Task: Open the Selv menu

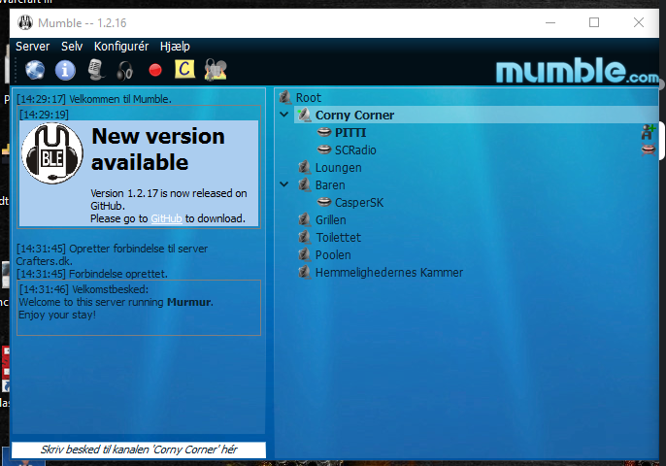Action: (72, 47)
